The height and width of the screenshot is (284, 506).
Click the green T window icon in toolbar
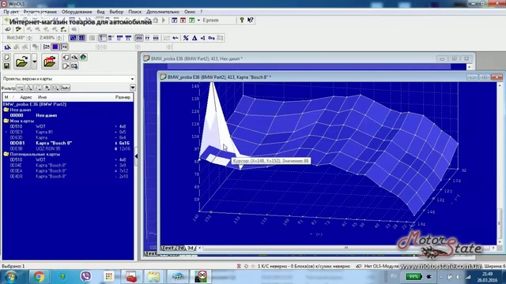[x=191, y=20]
